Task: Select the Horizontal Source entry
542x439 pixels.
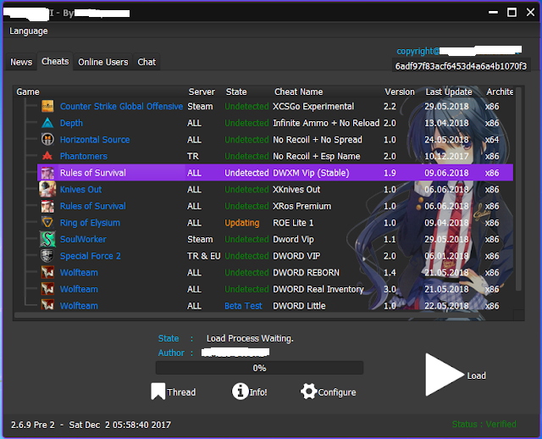Action: pos(95,140)
